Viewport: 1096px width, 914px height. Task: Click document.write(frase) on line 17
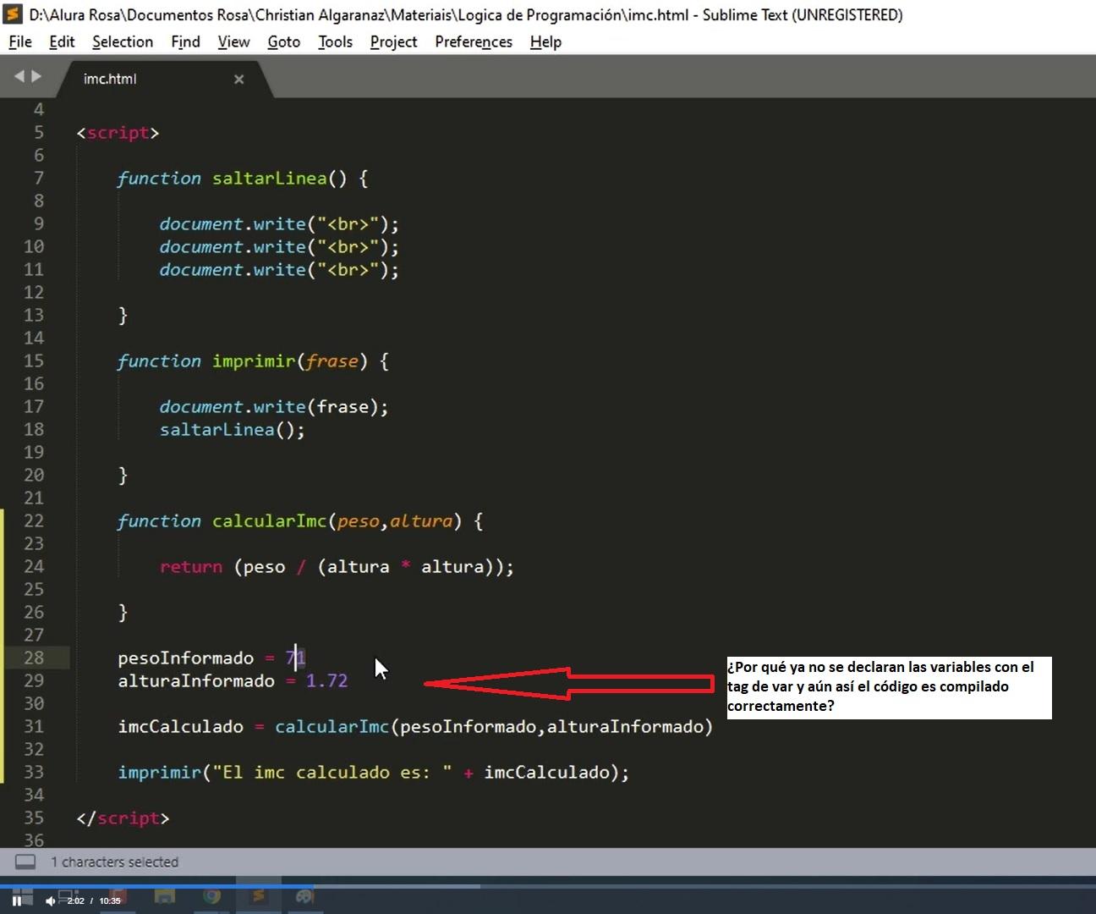tap(274, 407)
